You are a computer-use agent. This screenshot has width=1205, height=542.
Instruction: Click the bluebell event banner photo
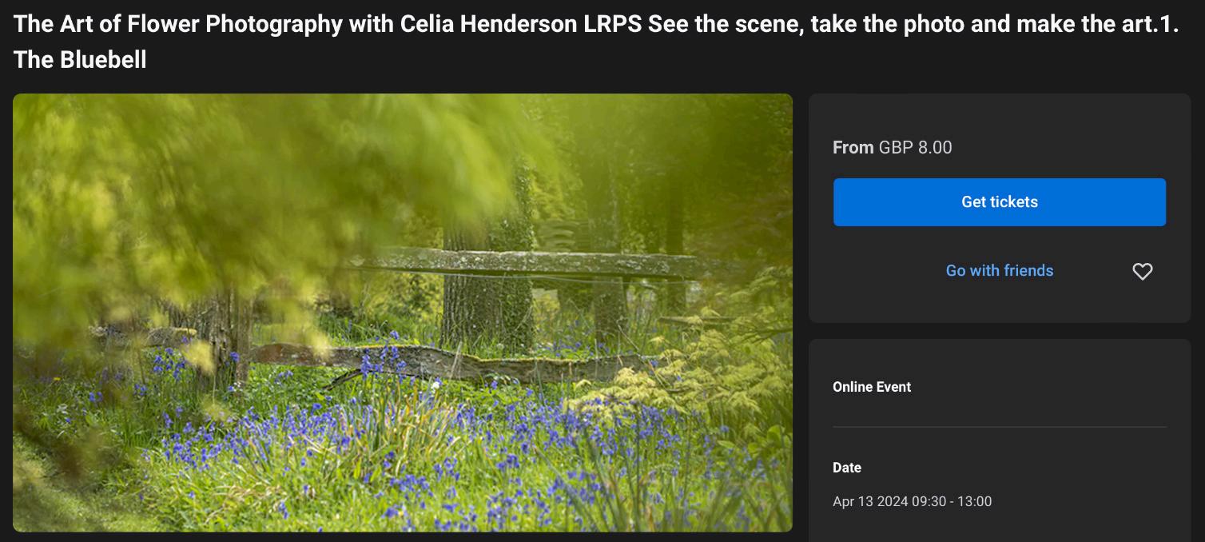coord(403,313)
